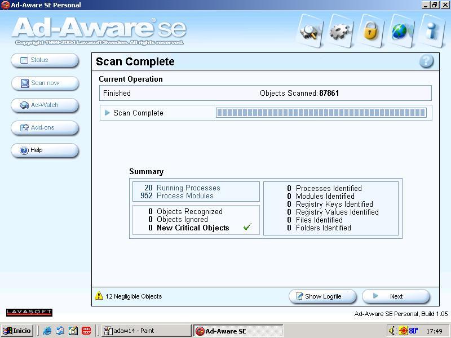Click '0 Objects Recognized' text
The width and height of the screenshot is (451, 338).
click(x=185, y=212)
